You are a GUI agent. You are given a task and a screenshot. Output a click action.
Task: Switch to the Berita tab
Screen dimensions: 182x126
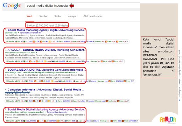tap(57, 16)
